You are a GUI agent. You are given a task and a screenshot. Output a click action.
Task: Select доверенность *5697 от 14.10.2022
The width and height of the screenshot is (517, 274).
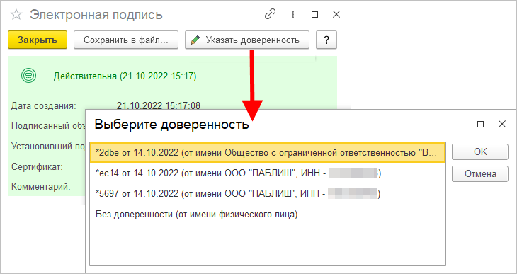pyautogui.click(x=268, y=194)
